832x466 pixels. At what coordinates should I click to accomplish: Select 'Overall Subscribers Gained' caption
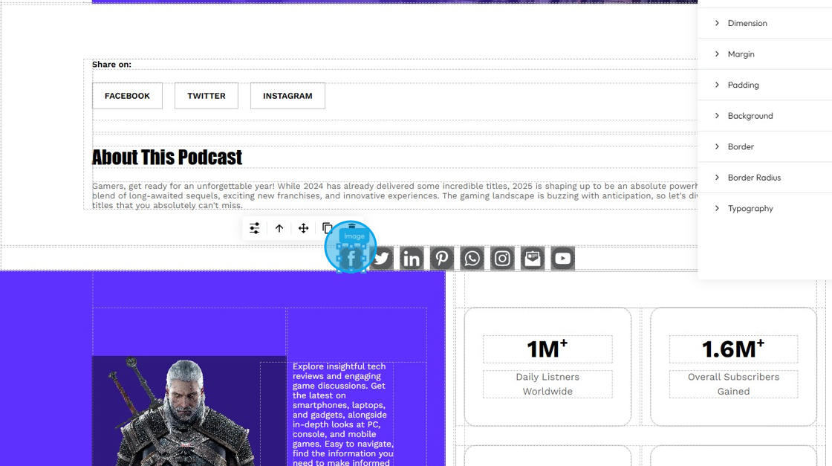[x=733, y=384]
